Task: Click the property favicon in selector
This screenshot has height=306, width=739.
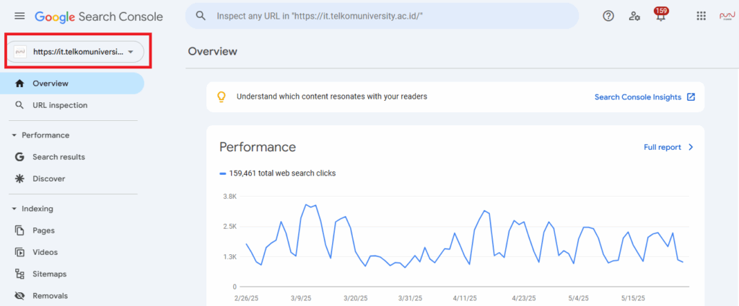Action: 19,52
